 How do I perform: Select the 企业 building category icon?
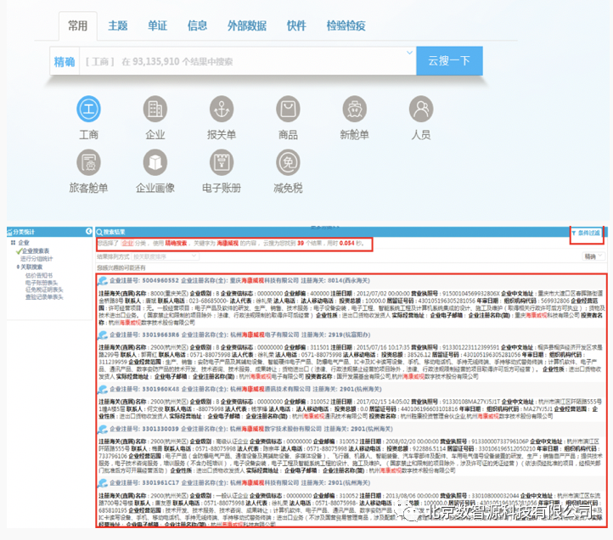pyautogui.click(x=155, y=109)
